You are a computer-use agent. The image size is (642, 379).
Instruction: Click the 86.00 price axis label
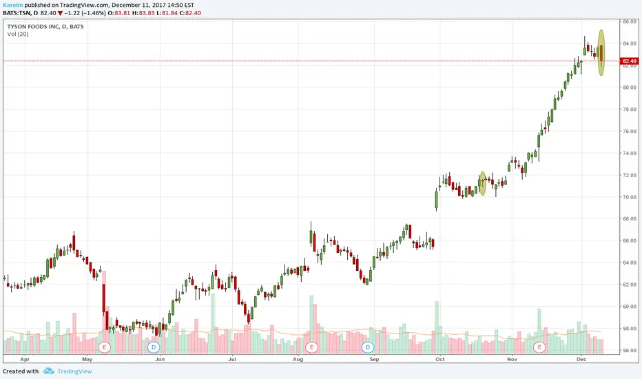pyautogui.click(x=630, y=21)
